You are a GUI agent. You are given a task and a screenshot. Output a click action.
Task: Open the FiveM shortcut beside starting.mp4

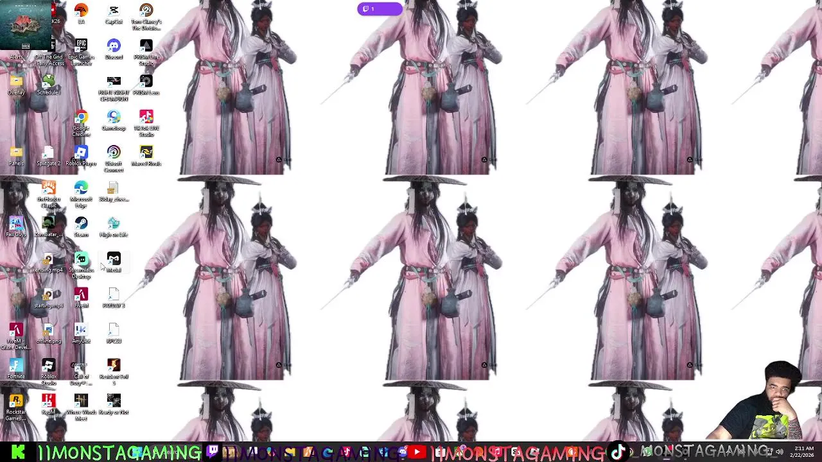81,298
